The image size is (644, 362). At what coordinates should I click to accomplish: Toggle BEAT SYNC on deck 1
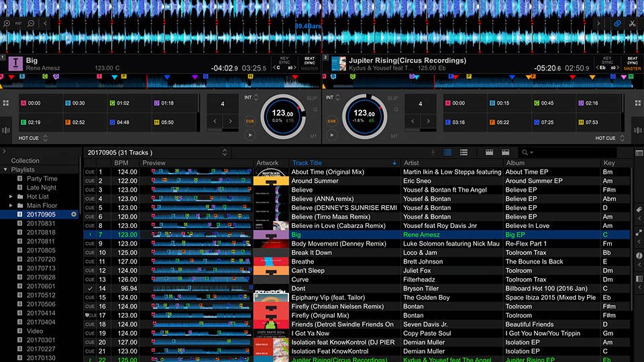click(309, 61)
